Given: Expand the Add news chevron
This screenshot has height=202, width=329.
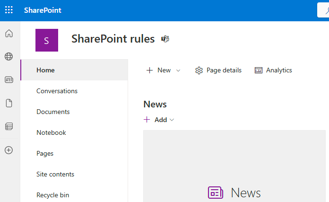Looking at the screenshot, I should pyautogui.click(x=172, y=120).
